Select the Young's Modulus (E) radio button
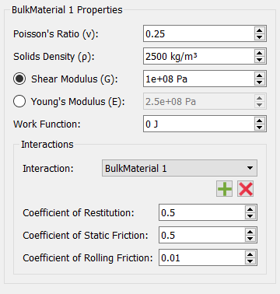This screenshot has height=294, width=280. click(x=19, y=101)
